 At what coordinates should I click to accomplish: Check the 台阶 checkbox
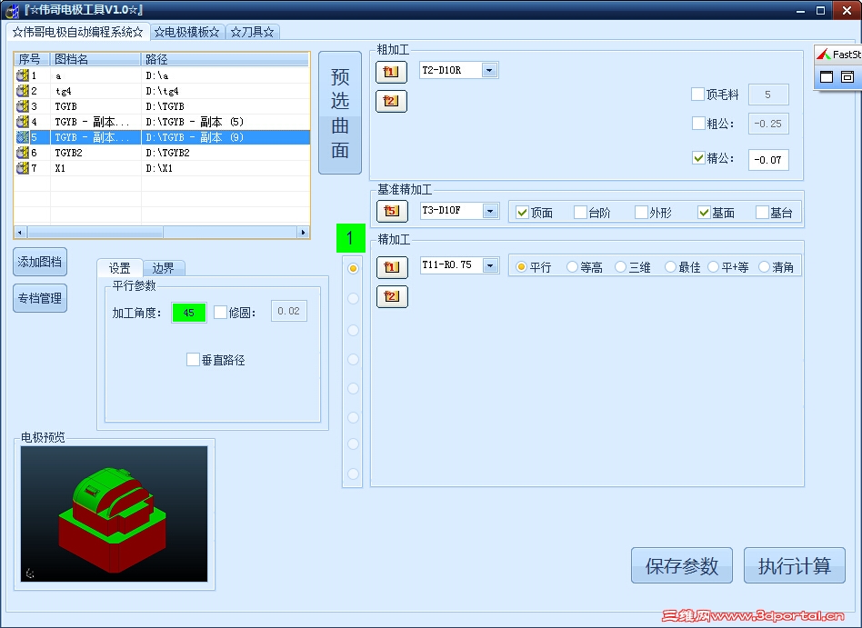[x=580, y=212]
